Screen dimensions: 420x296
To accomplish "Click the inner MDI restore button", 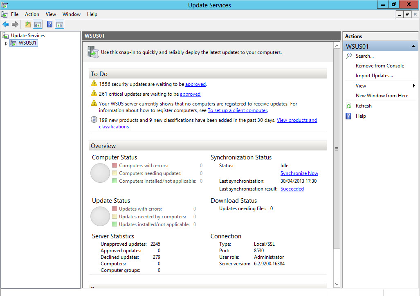I will pyautogui.click(x=407, y=14).
